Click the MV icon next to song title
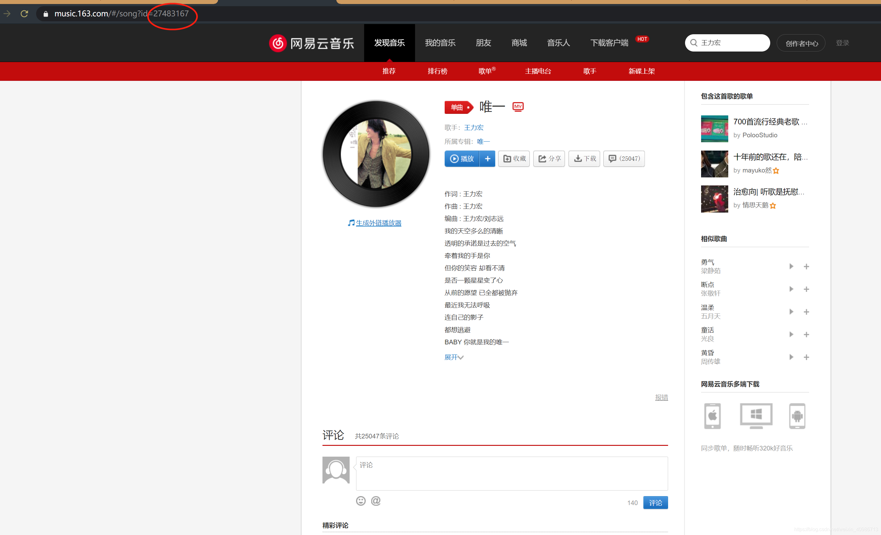This screenshot has height=535, width=881. tap(518, 106)
